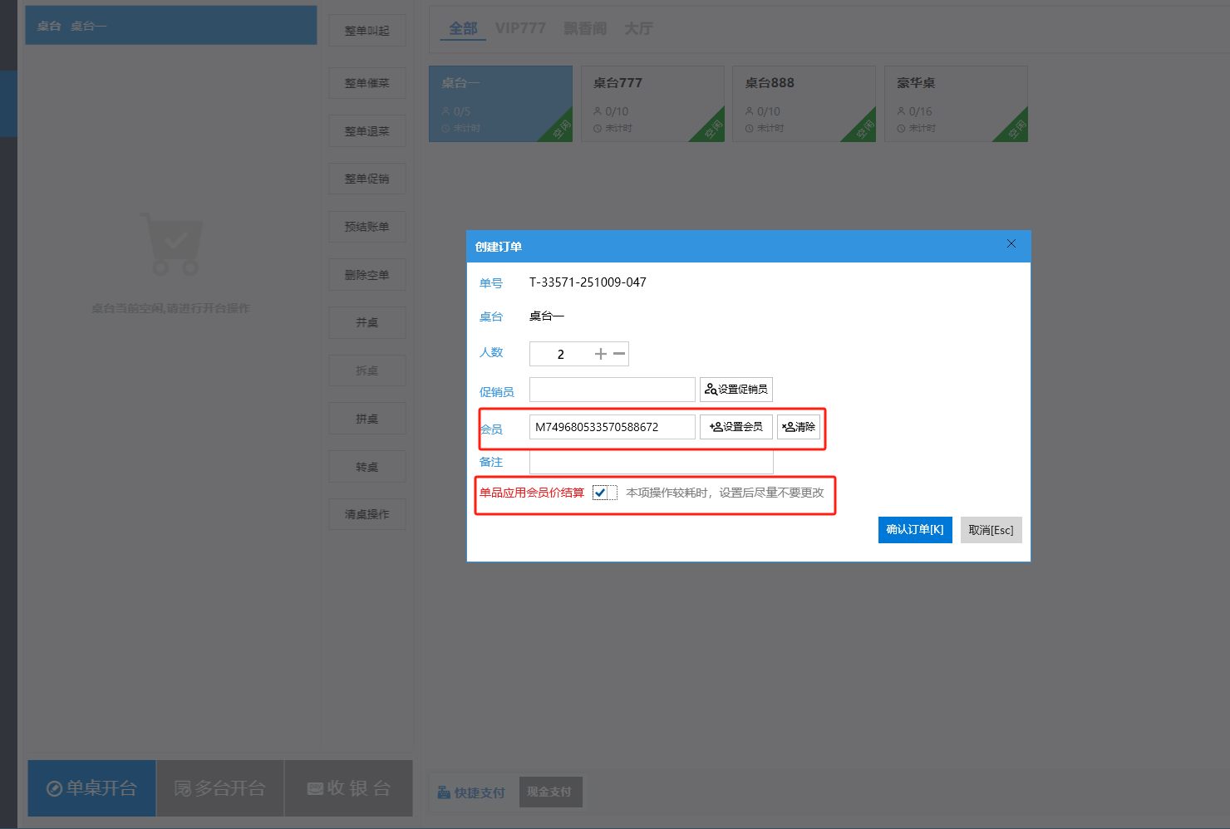Select the 桌台777 table card
The height and width of the screenshot is (829, 1230).
652,104
